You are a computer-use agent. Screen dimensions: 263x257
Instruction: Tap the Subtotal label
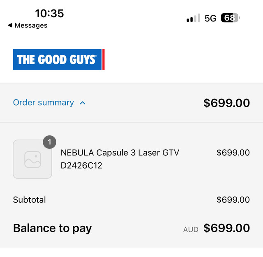pyautogui.click(x=29, y=200)
